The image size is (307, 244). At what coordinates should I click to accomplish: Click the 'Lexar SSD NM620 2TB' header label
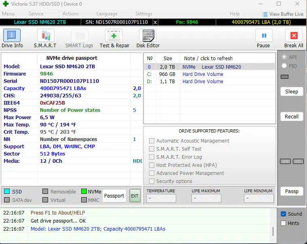coord(40,22)
